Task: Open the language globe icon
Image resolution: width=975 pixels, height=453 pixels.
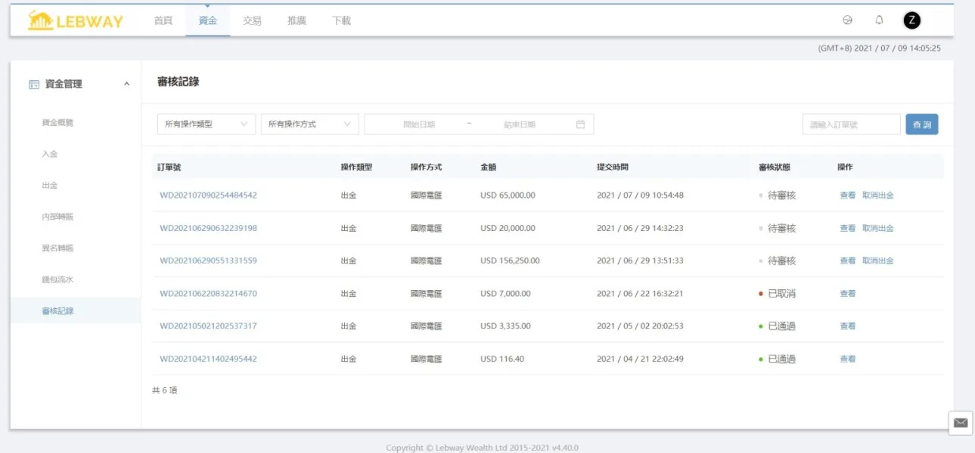Action: pyautogui.click(x=847, y=20)
